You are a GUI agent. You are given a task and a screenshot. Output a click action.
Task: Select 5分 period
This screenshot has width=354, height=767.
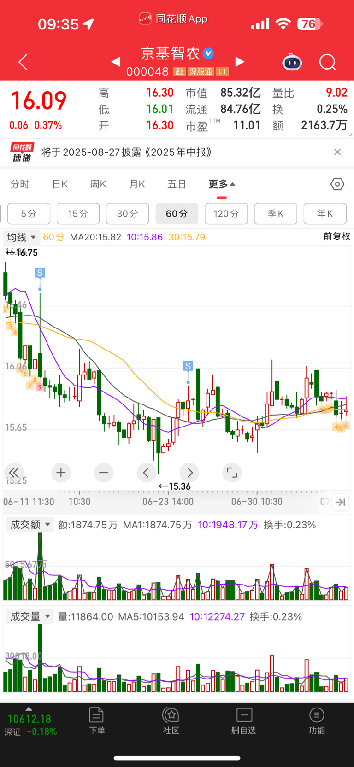pyautogui.click(x=29, y=214)
